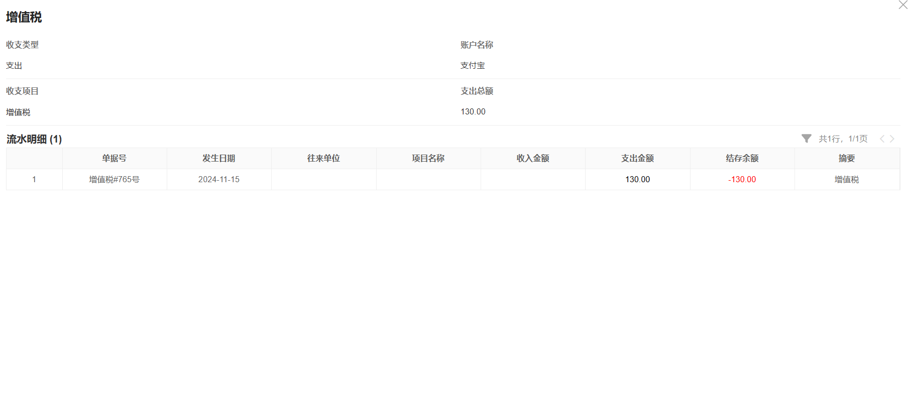Click the 支付宝 account name value
The image size is (909, 398).
click(473, 66)
